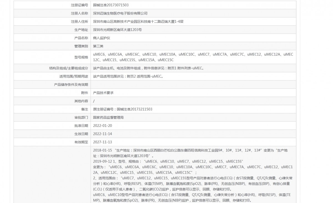Image resolution: width=333 pixels, height=203 pixels.
Task: Click the row label "适用范围/预期用途"
Action: [x=74, y=76]
